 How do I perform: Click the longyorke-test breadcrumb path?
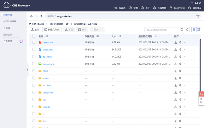coord(64,16)
